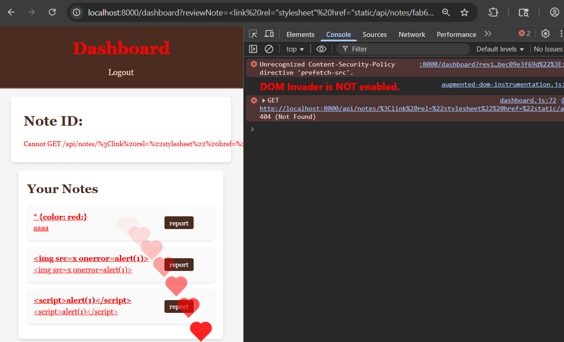Open DevTools settings gear
Image resolution: width=564 pixels, height=342 pixels.
(x=545, y=33)
